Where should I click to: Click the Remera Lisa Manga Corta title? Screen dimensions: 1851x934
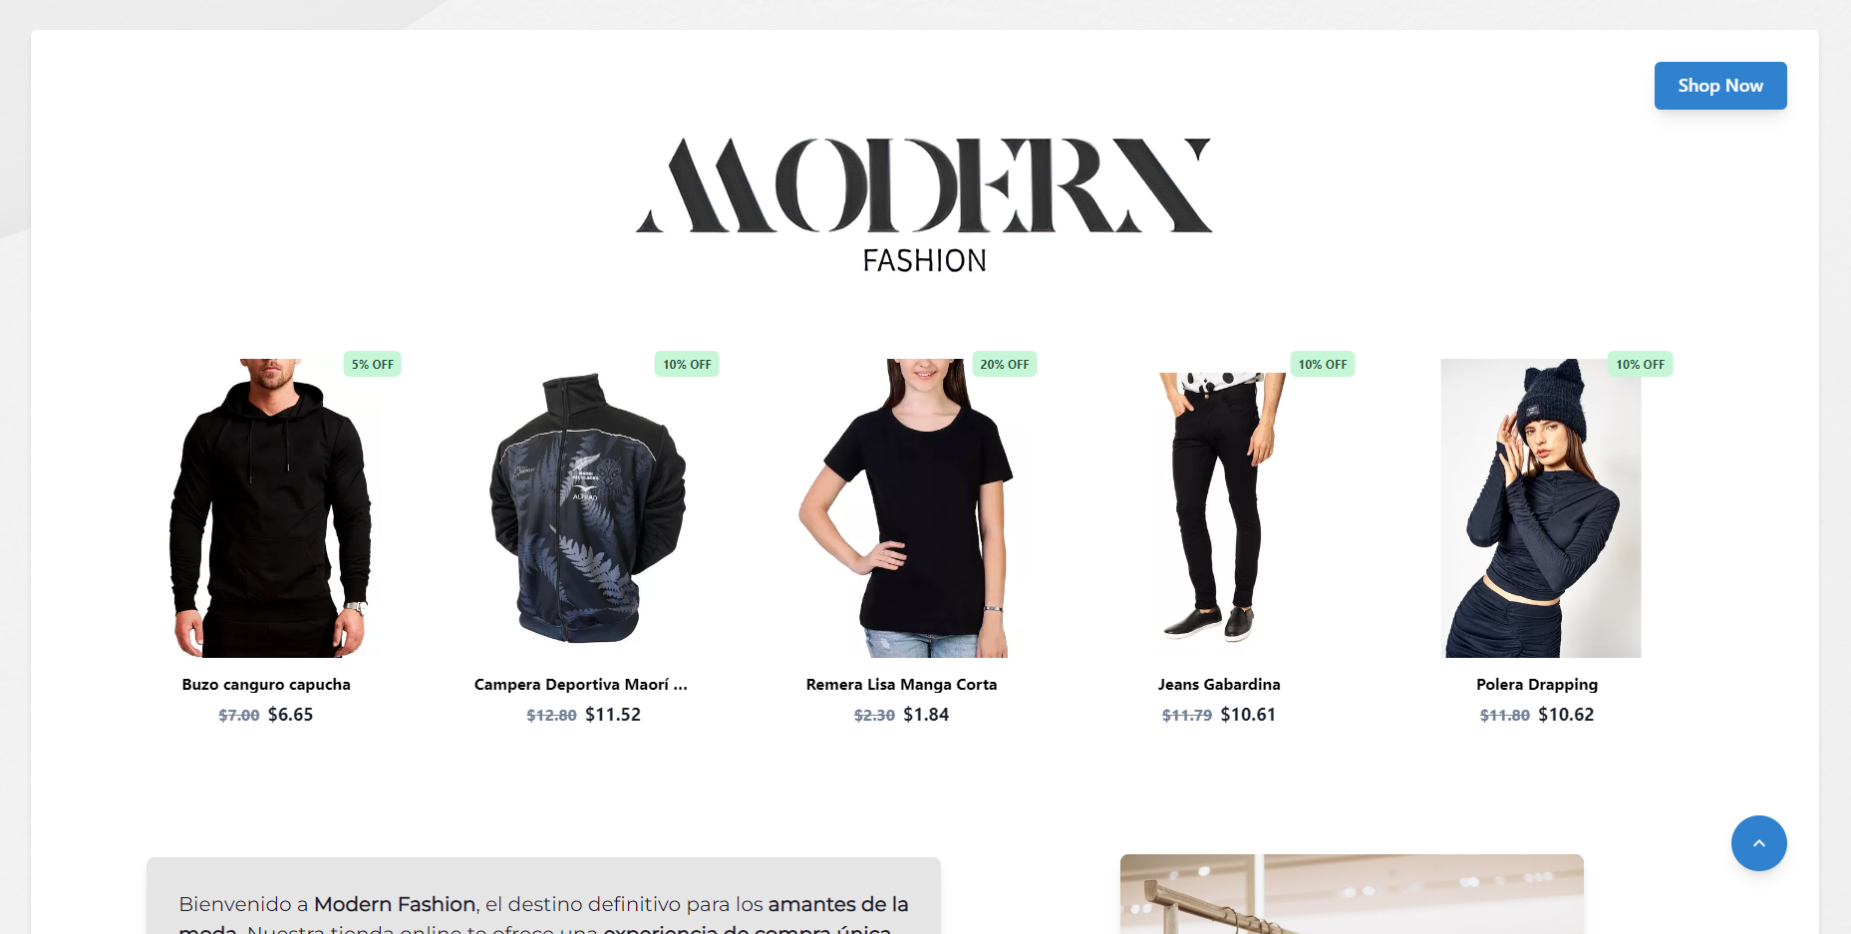[x=902, y=685]
